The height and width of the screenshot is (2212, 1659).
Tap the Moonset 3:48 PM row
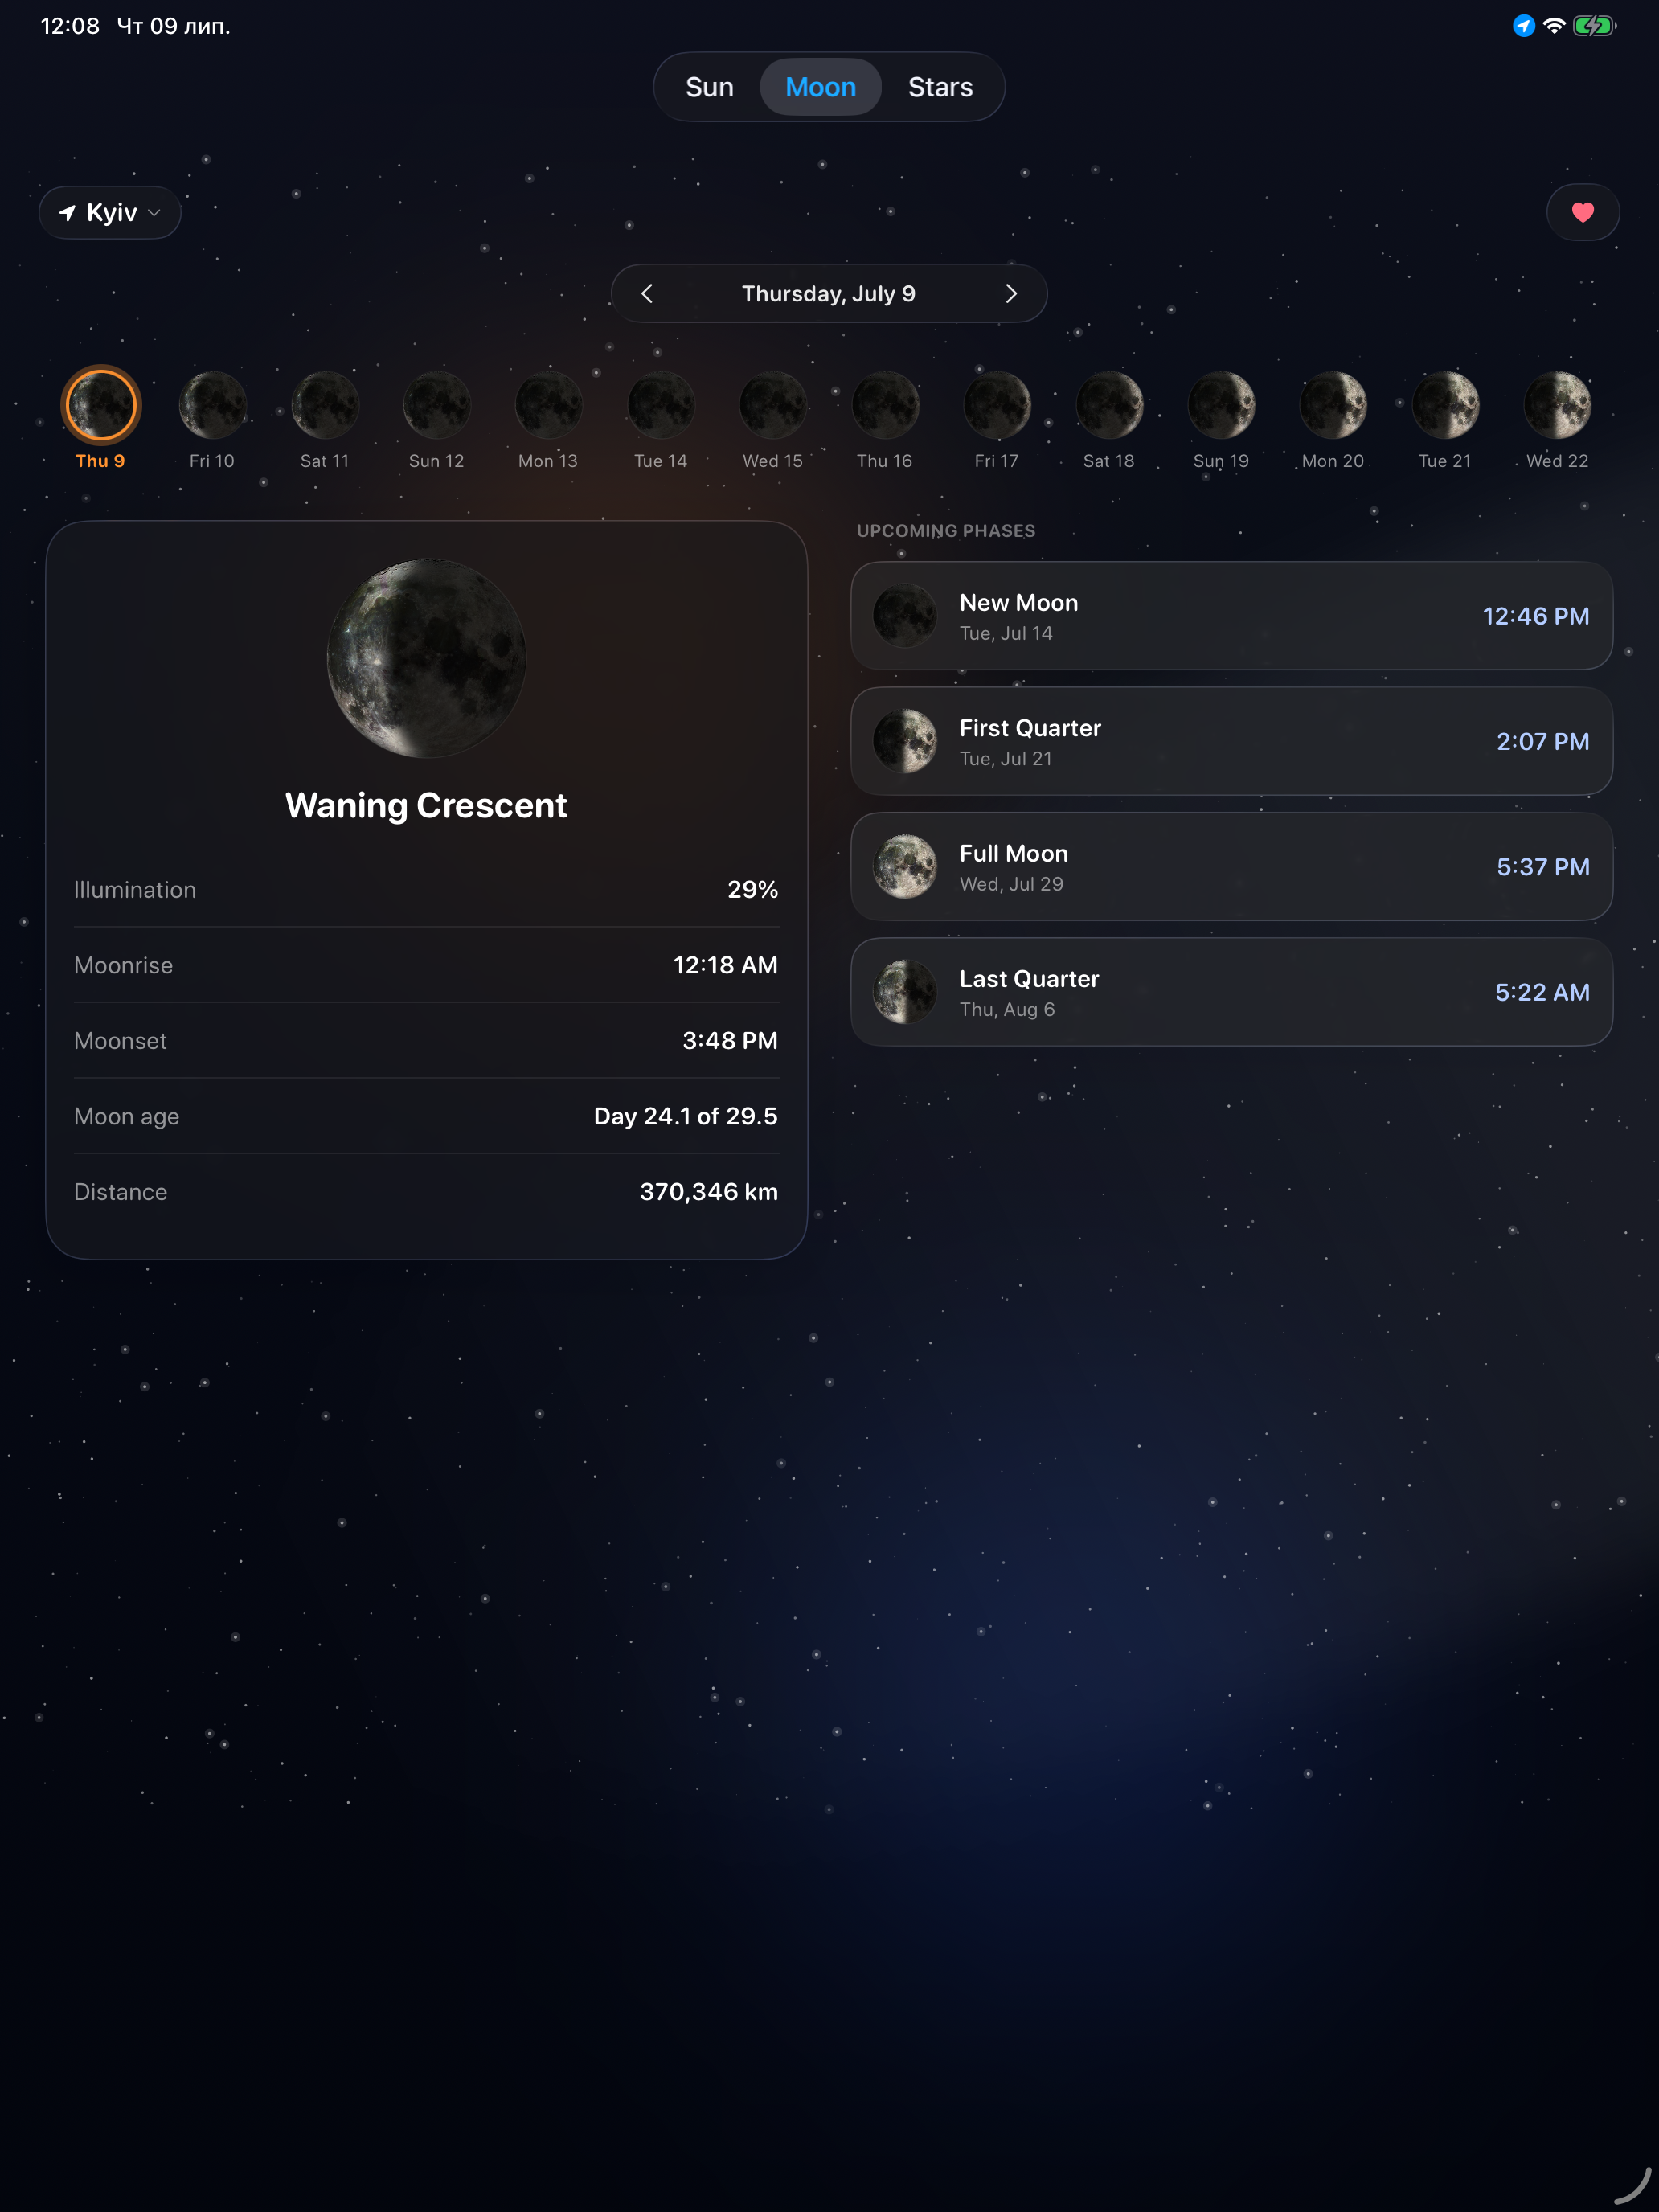426,1041
